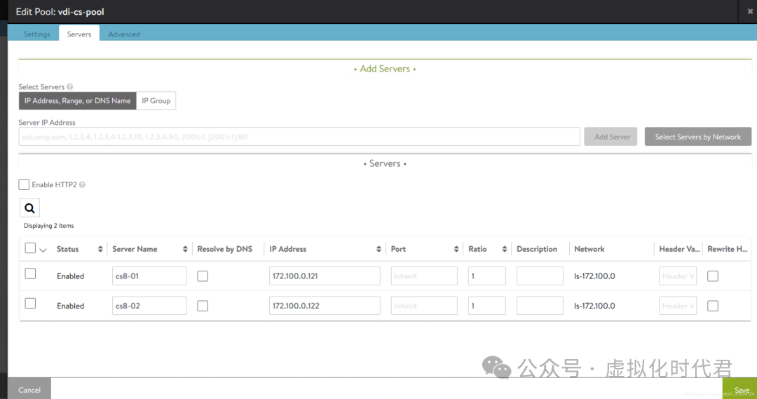Toggle Resolve by DNS for cs8-01
The width and height of the screenshot is (757, 399).
click(203, 276)
